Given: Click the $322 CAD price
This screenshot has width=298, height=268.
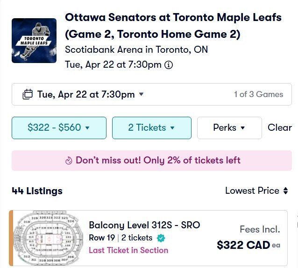Looking at the screenshot, I should (244, 245).
